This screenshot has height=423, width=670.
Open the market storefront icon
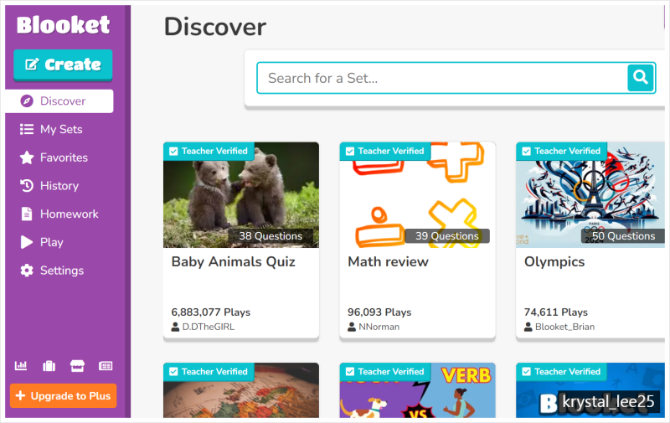tap(77, 366)
